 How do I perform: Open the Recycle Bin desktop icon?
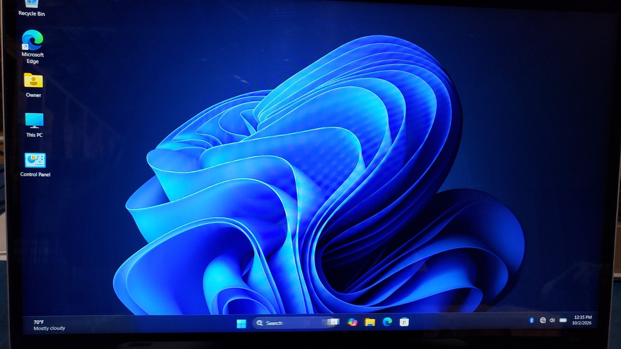click(32, 9)
